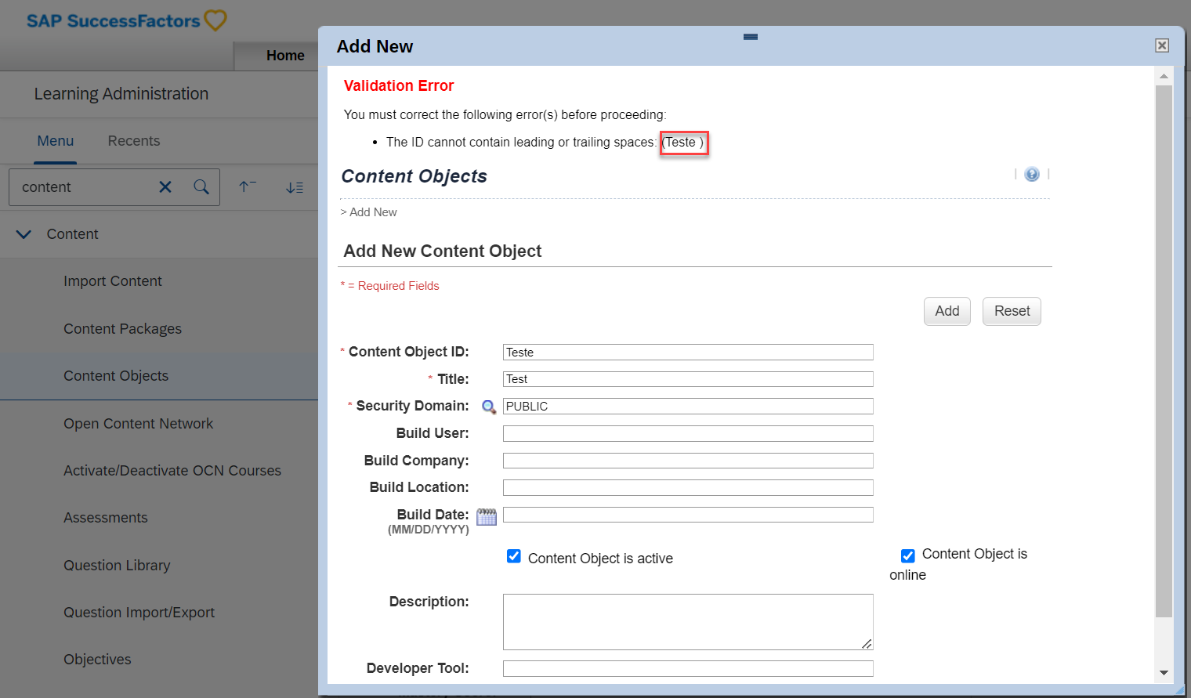Click the Build Location field
1191x698 pixels.
688,487
